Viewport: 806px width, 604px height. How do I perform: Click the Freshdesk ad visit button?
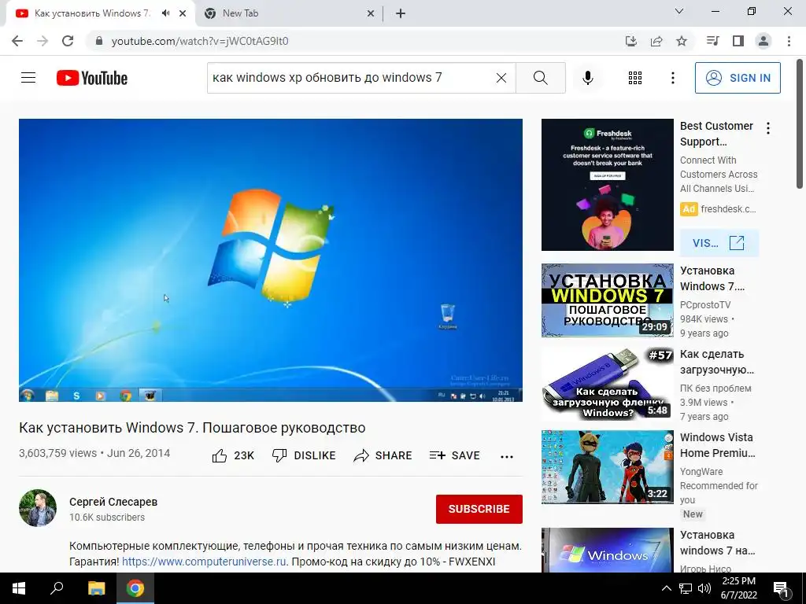click(x=719, y=243)
